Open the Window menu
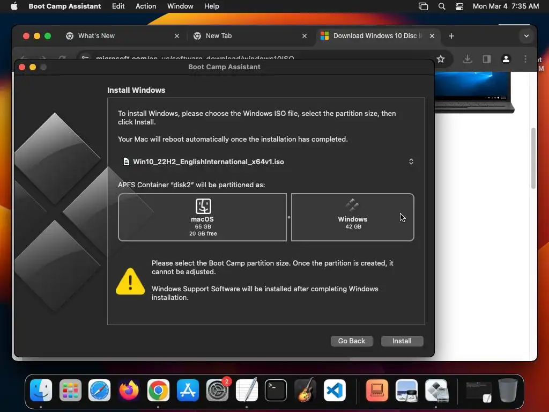 pos(180,6)
